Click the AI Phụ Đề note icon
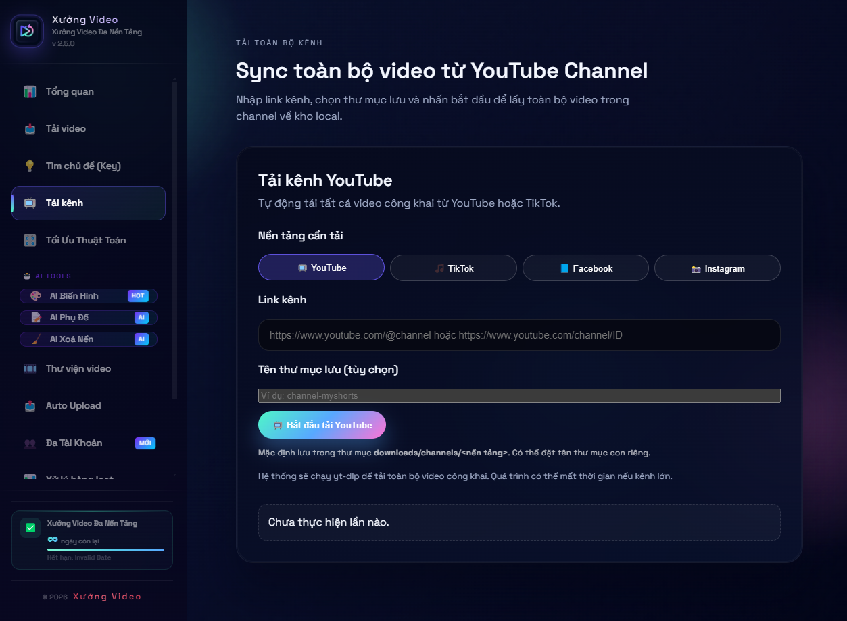 pos(36,318)
